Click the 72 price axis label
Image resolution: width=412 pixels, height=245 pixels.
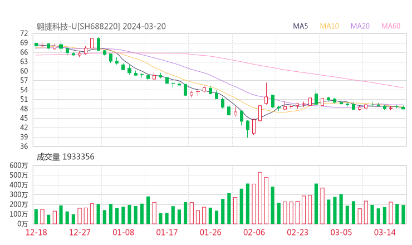[x=24, y=33]
